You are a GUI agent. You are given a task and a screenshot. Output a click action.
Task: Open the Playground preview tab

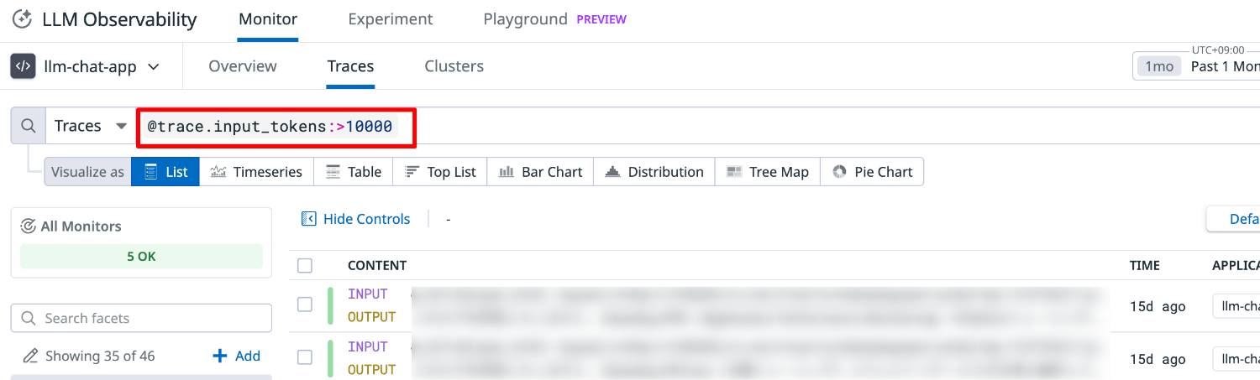554,18
